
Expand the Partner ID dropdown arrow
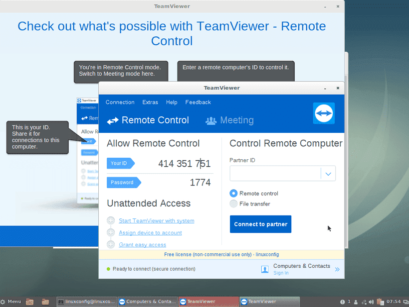click(x=328, y=174)
